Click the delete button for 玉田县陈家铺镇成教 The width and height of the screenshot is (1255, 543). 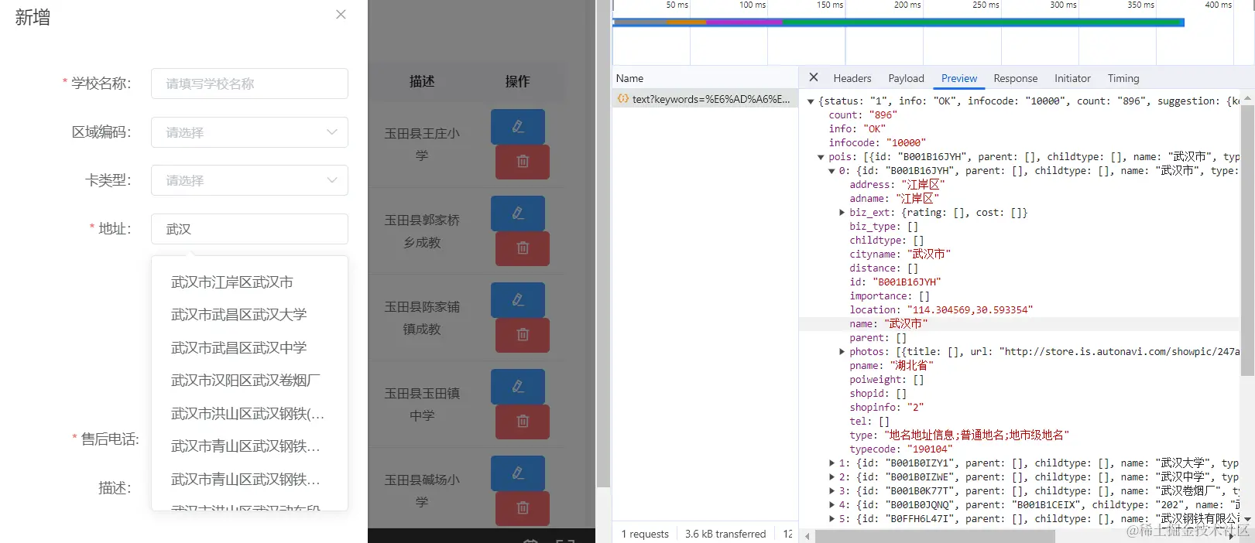[523, 335]
